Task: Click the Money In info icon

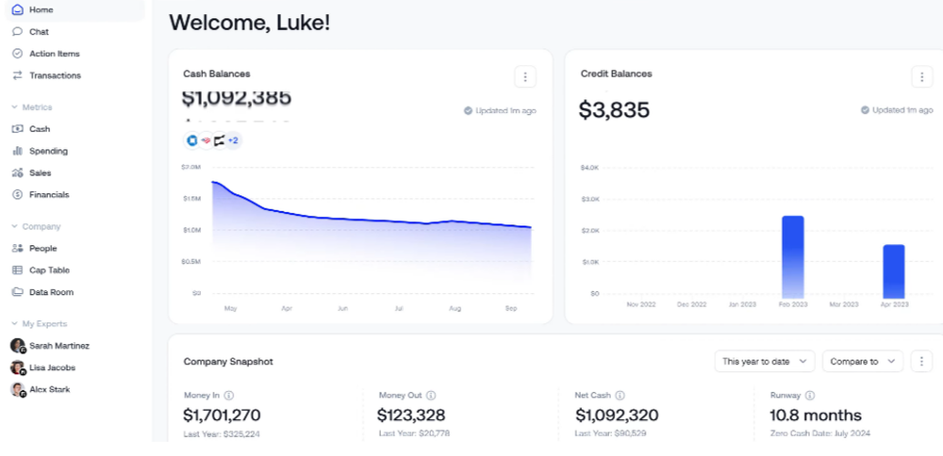Action: [x=229, y=396]
